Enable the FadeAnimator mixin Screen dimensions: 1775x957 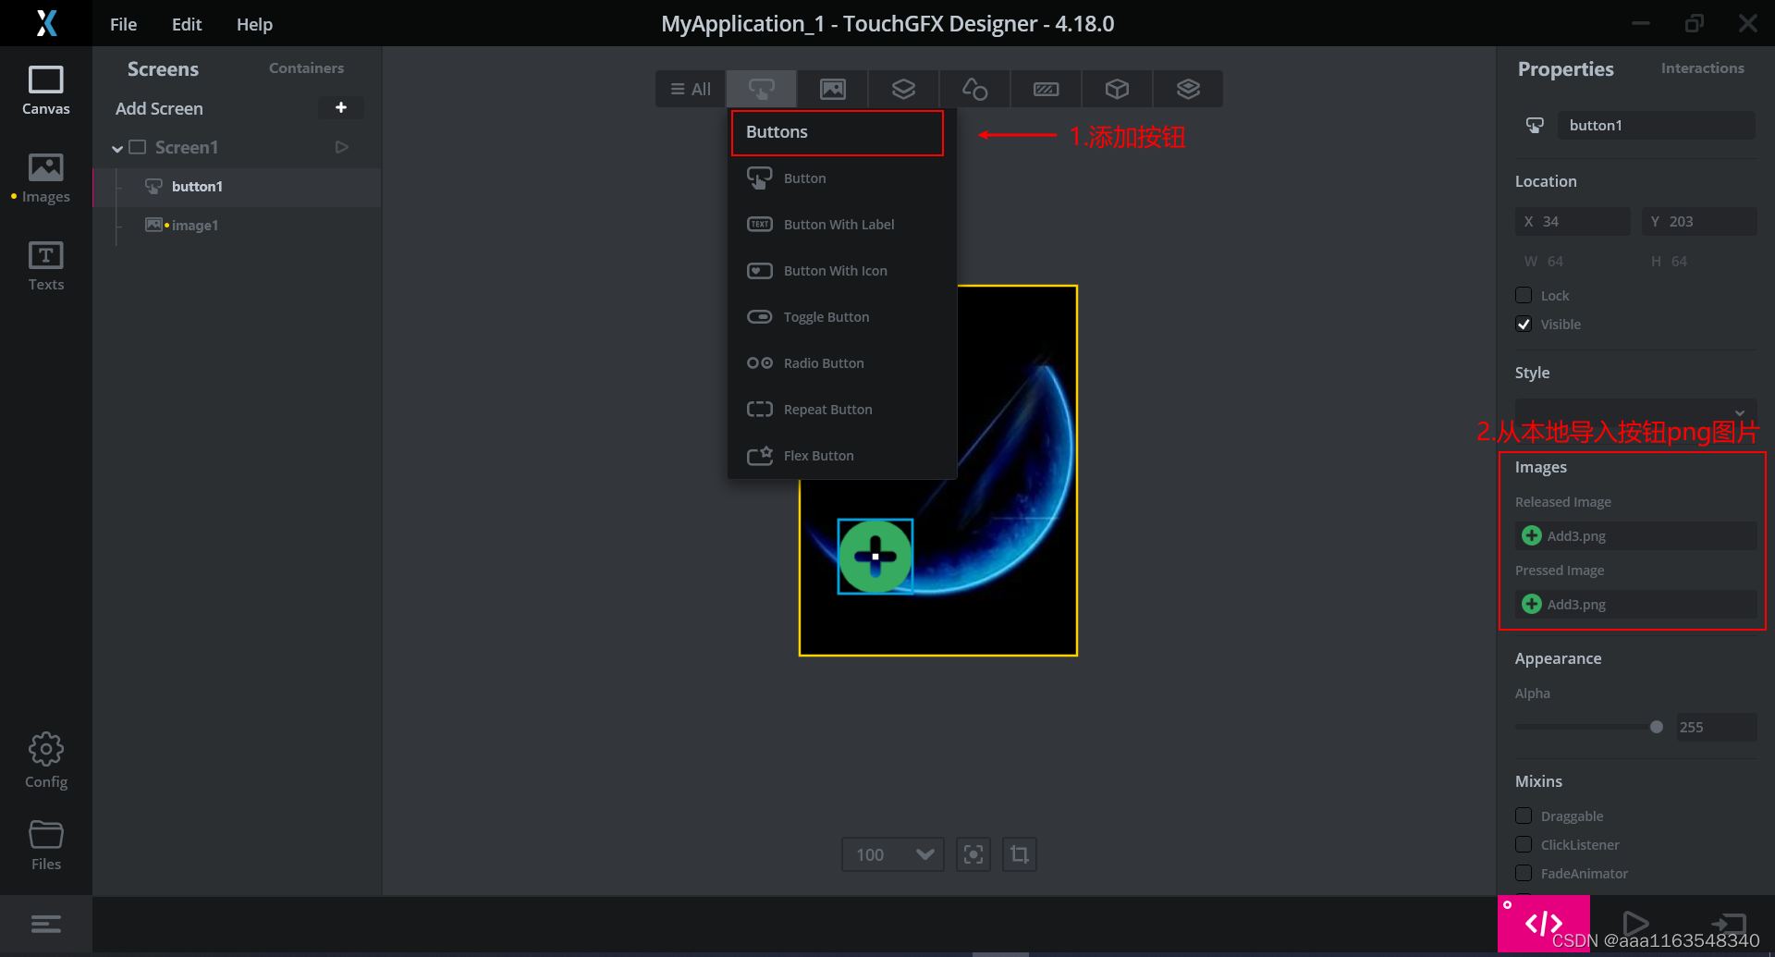(1524, 873)
